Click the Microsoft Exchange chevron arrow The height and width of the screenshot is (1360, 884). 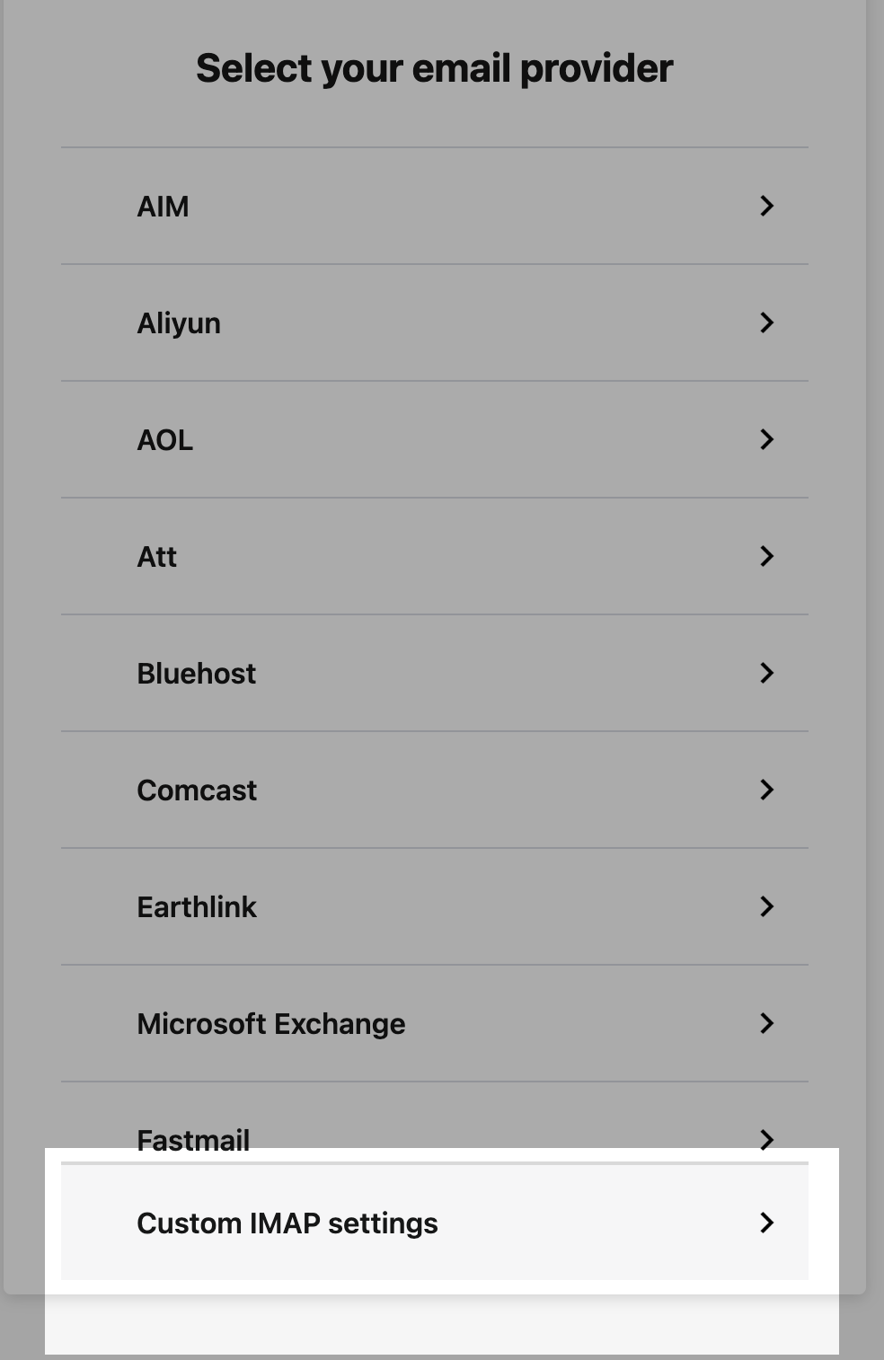click(x=766, y=1023)
